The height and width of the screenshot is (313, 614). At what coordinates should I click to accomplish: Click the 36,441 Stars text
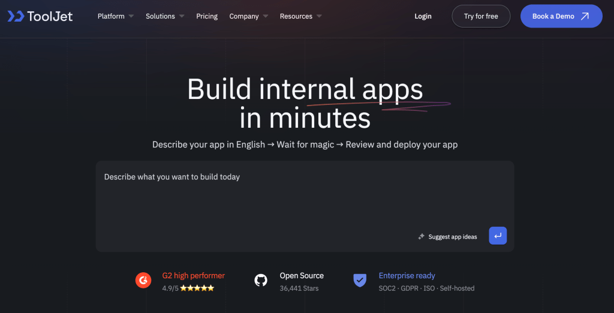[299, 288]
